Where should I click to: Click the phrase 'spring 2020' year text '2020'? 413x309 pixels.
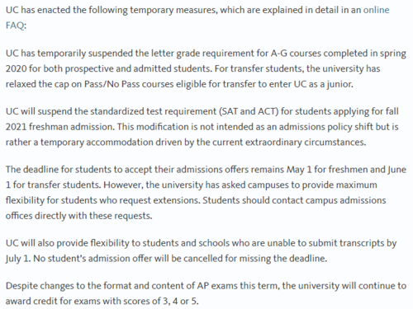coord(16,68)
